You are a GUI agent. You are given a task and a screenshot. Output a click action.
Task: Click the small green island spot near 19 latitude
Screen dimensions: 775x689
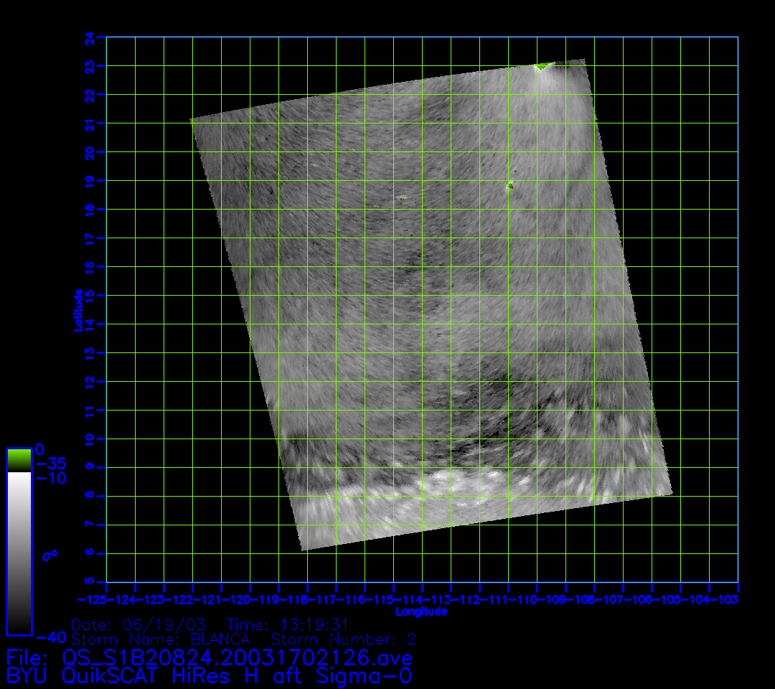point(510,185)
